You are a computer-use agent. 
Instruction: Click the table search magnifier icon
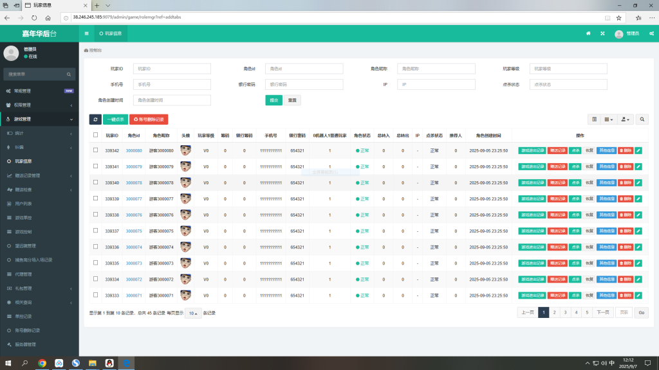[642, 119]
